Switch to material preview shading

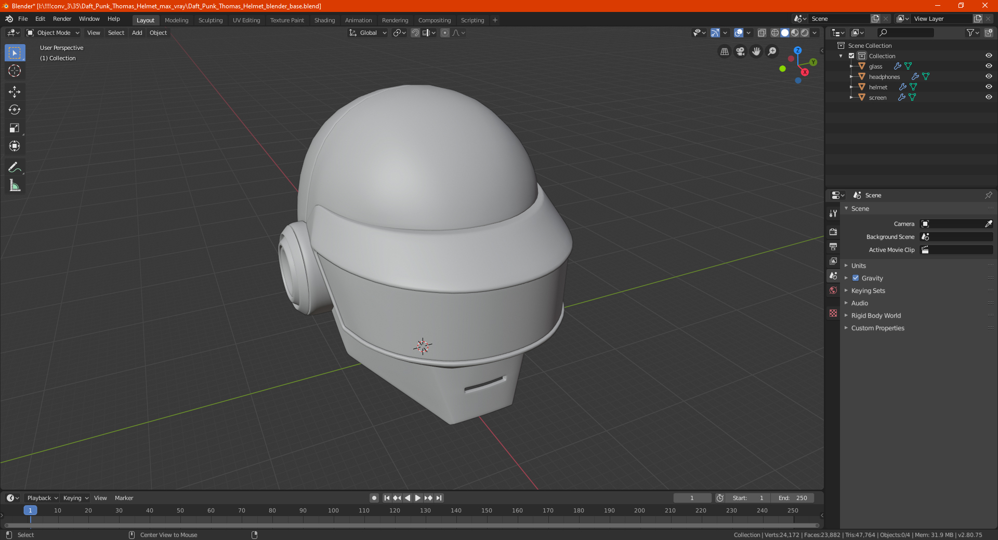click(x=795, y=33)
